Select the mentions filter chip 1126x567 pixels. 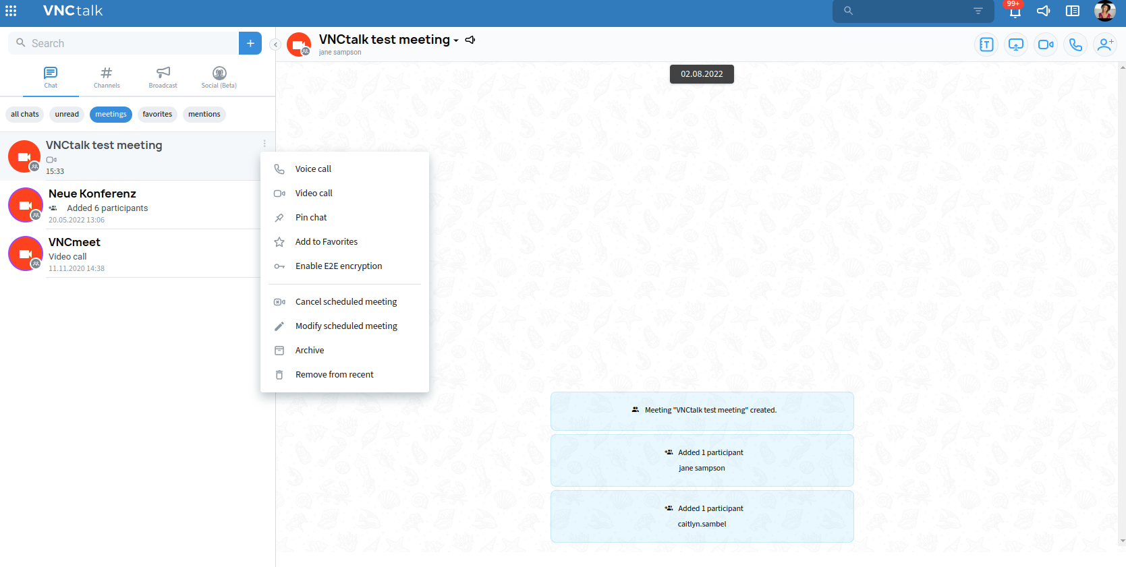204,115
